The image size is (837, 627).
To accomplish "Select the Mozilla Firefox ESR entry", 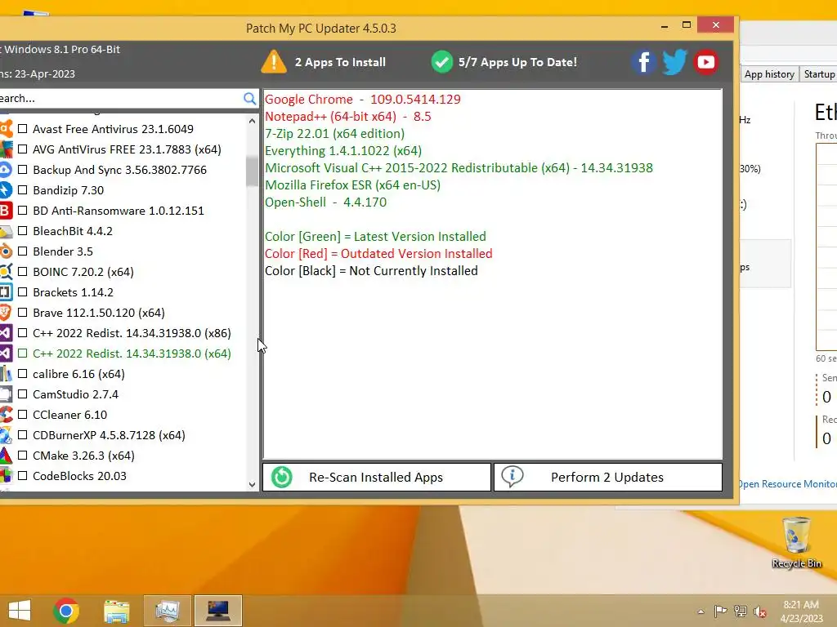I will (352, 185).
